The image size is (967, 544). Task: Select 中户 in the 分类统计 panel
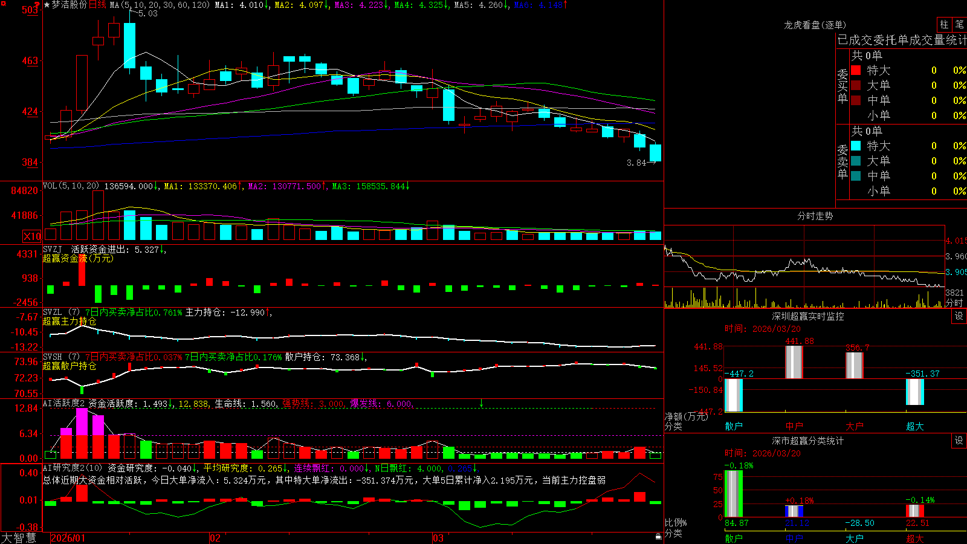794,539
